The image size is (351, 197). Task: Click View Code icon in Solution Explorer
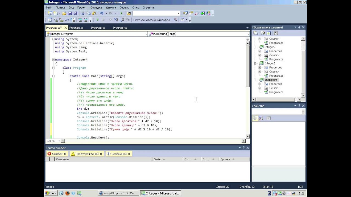coord(276,33)
